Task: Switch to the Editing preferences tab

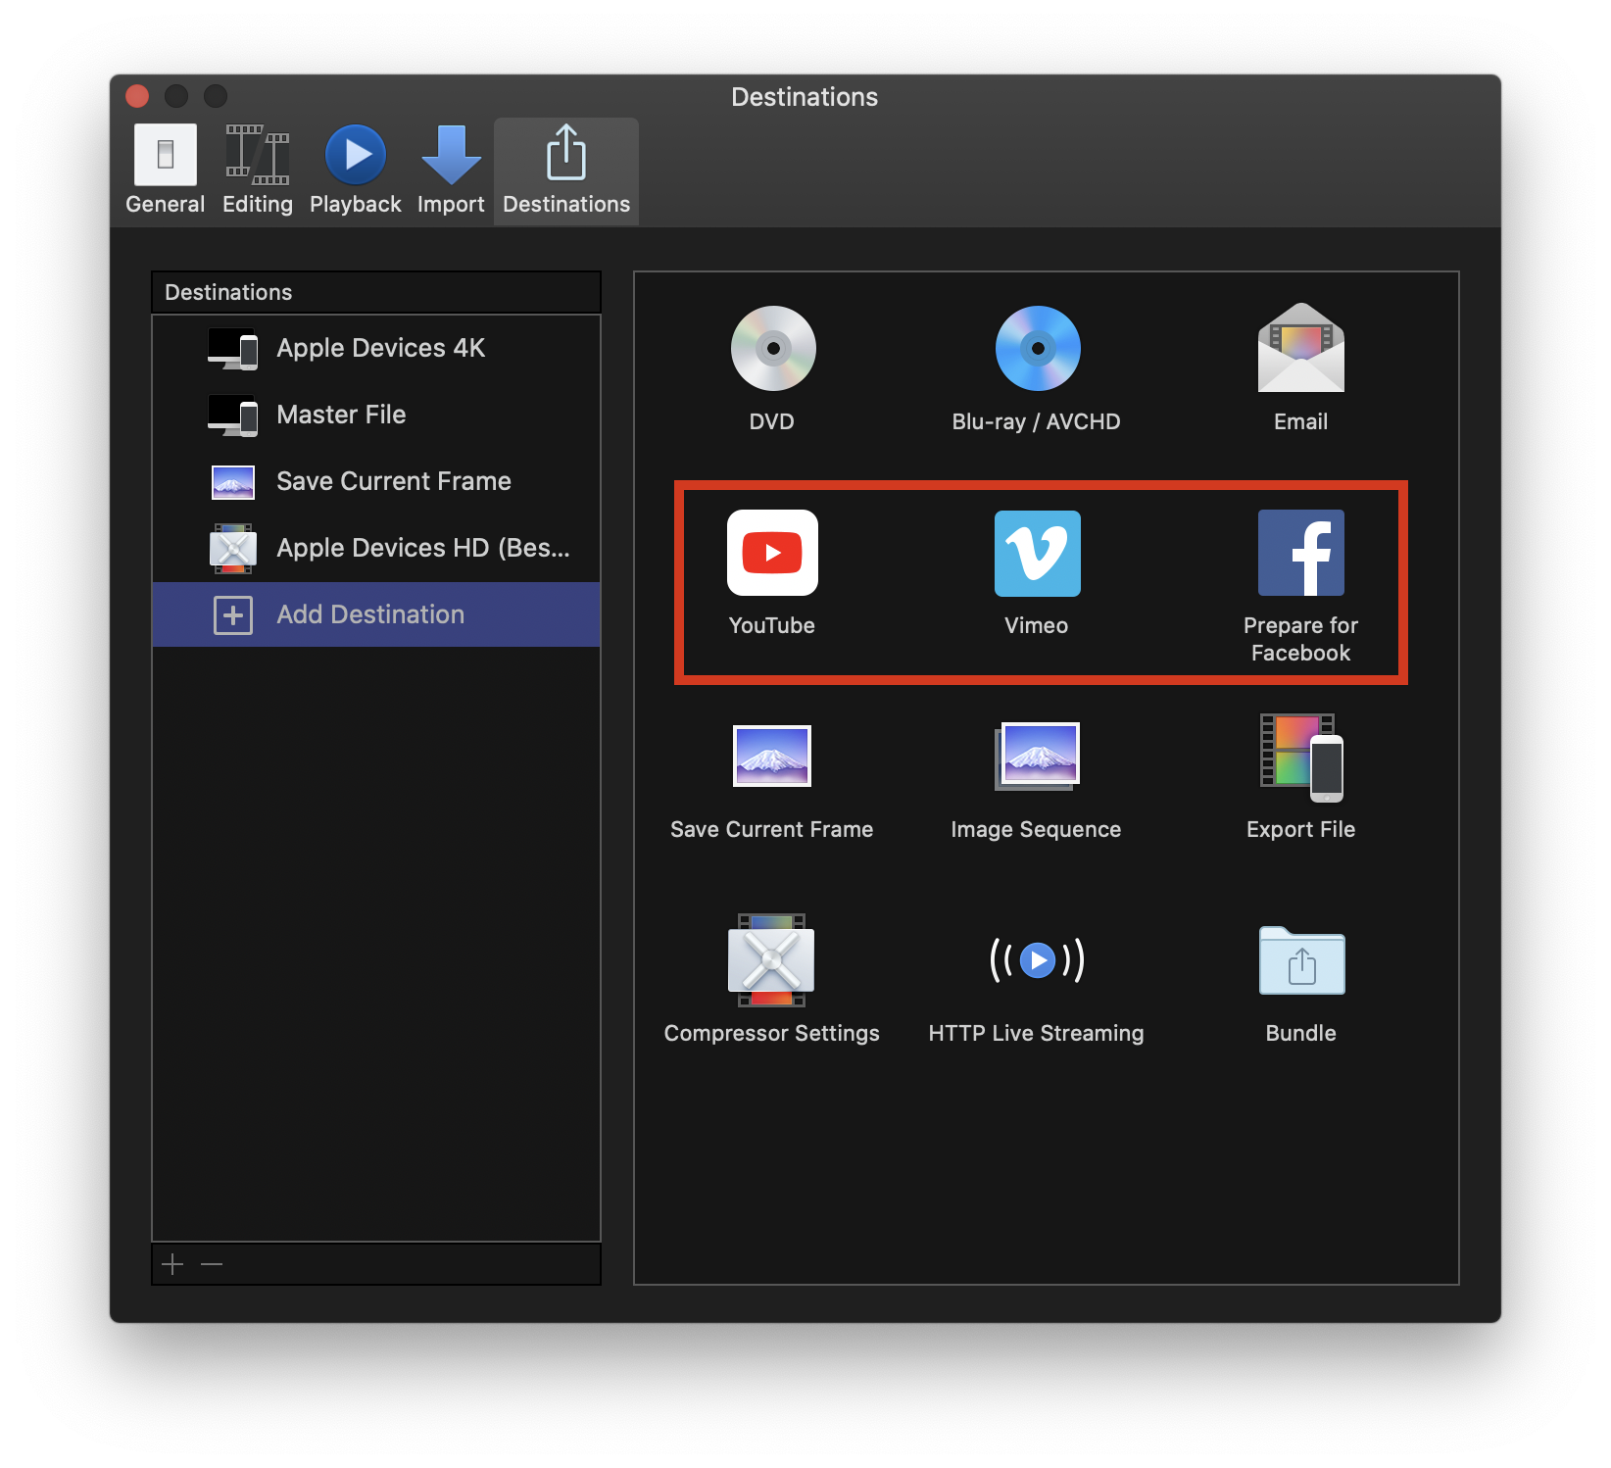Action: [258, 170]
